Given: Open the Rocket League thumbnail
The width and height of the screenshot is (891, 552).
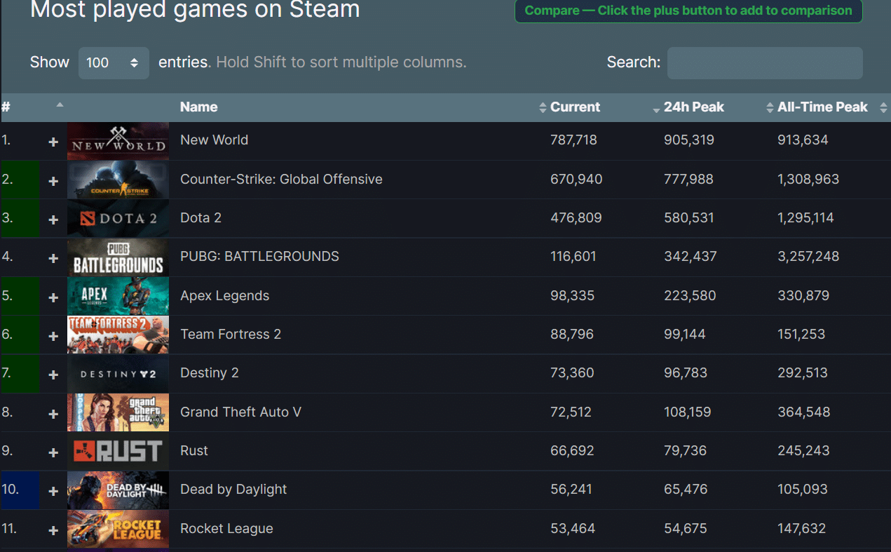Looking at the screenshot, I should click(x=118, y=529).
